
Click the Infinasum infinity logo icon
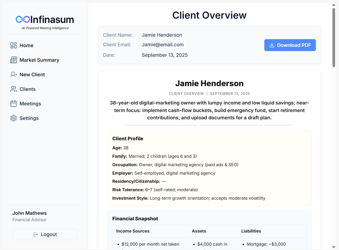tap(23, 19)
